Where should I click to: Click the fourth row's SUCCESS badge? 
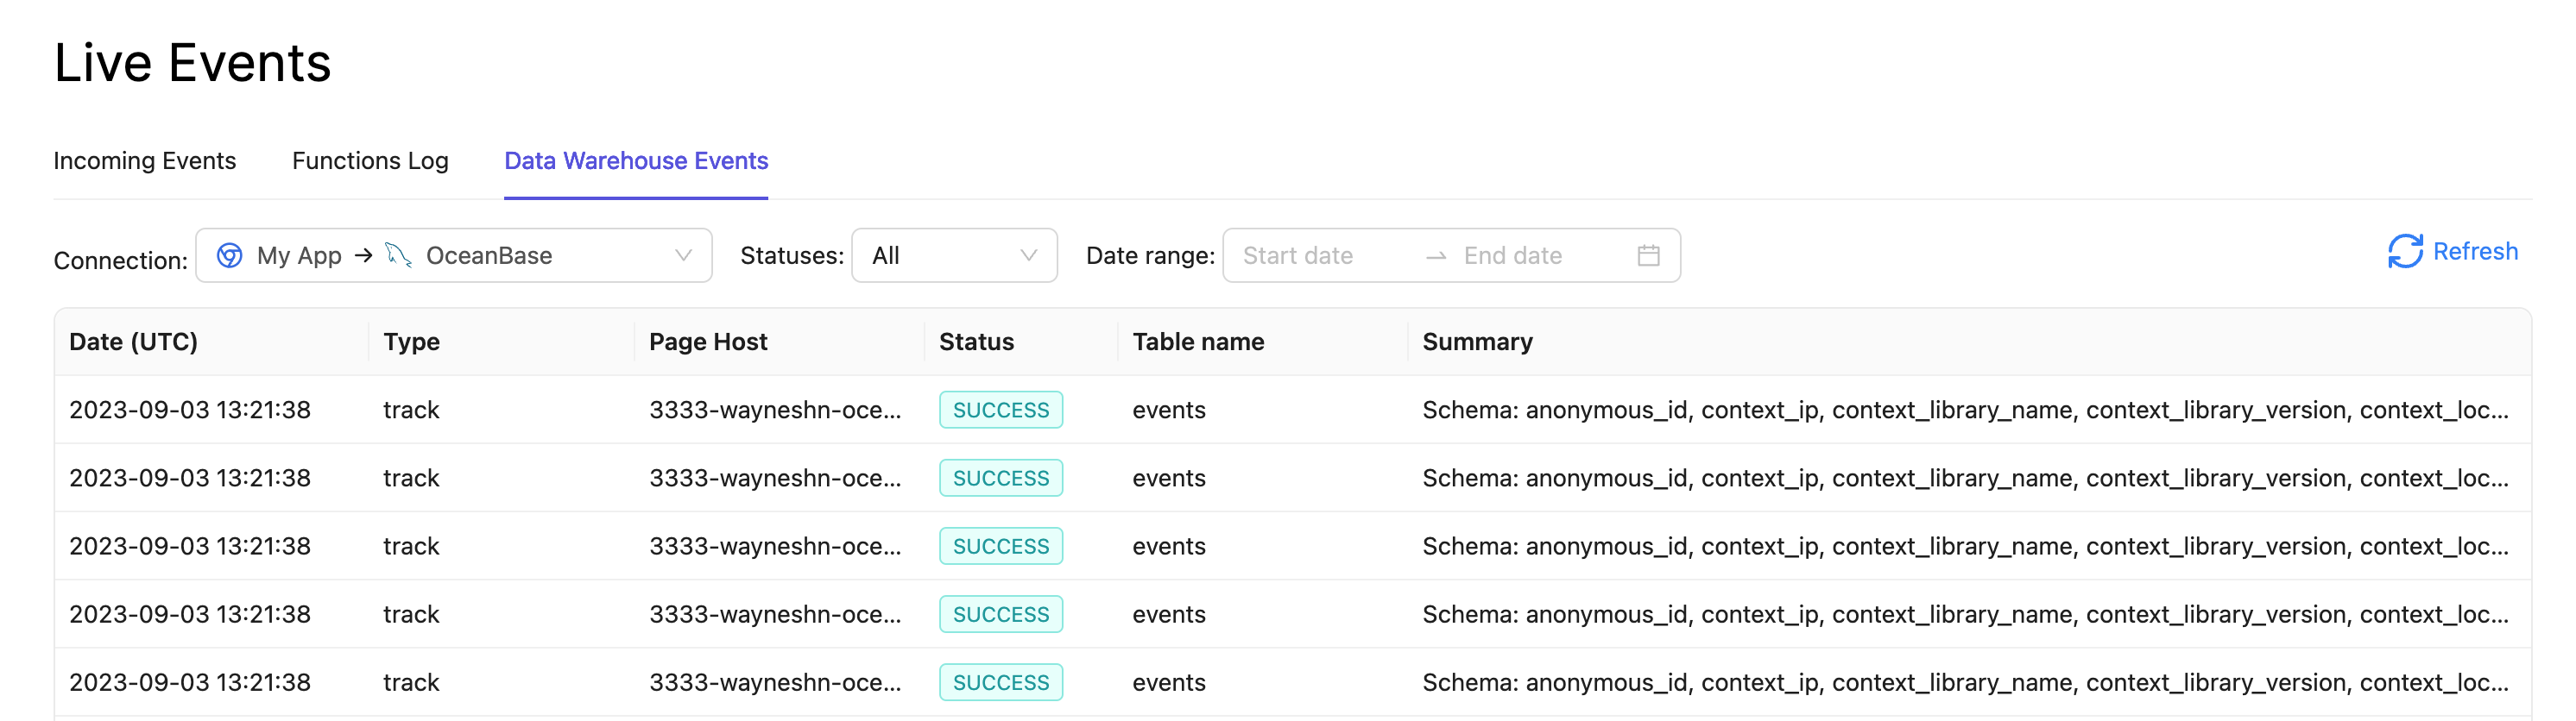(x=1001, y=614)
